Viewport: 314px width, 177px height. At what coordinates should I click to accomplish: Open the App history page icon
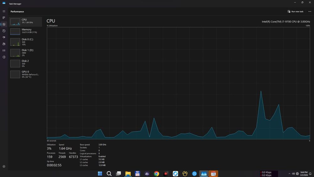point(4,31)
